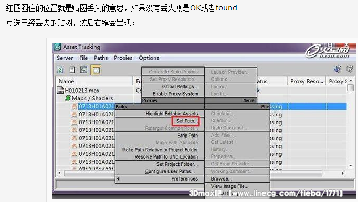Switch to the highlighted Table View icon
The height and width of the screenshot is (202, 358).
click(x=96, y=70)
